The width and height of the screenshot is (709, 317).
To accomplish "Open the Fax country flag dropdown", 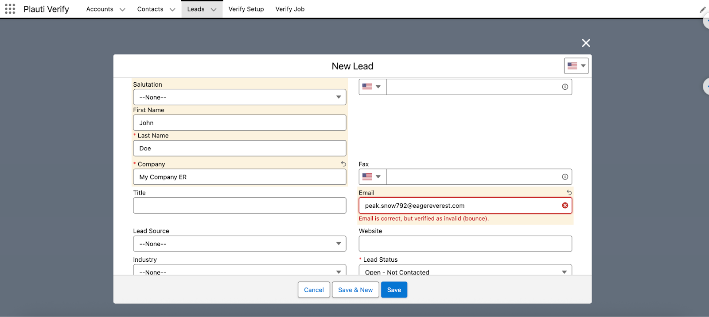I will (372, 177).
